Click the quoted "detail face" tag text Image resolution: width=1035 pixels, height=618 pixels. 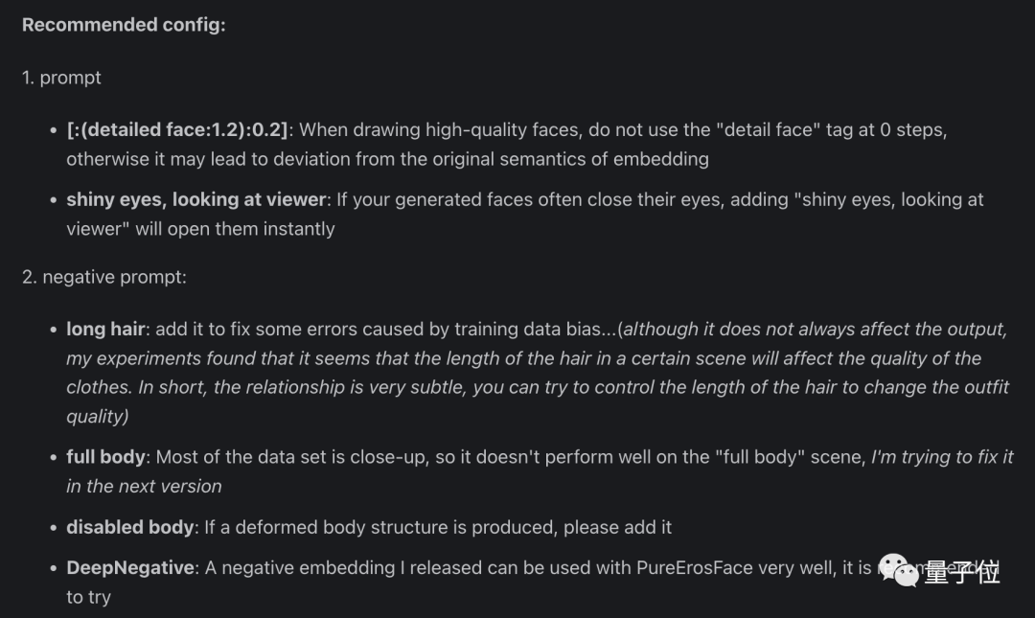pyautogui.click(x=768, y=129)
